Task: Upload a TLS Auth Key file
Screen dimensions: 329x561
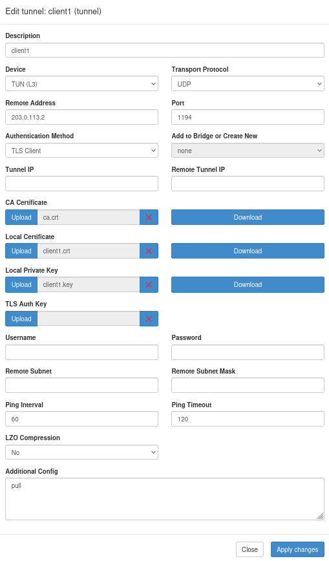Action: (x=21, y=319)
